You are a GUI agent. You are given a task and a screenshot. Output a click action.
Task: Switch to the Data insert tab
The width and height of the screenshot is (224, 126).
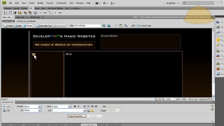pos(37,8)
